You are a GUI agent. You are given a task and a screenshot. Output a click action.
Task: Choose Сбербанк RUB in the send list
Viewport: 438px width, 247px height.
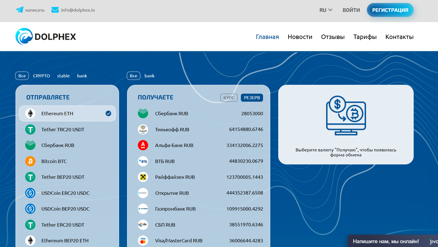[x=67, y=145]
